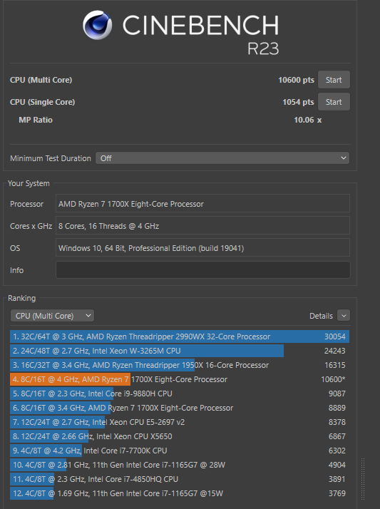Click the Cinebench sphere logo
The image size is (380, 509).
pyautogui.click(x=98, y=25)
